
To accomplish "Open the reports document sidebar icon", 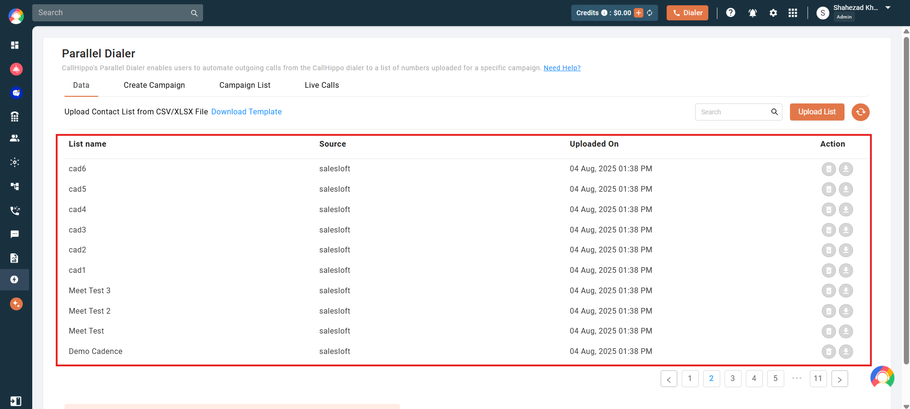I will pos(15,258).
